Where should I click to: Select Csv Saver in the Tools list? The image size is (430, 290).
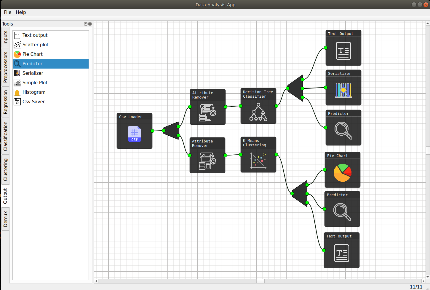click(x=33, y=102)
